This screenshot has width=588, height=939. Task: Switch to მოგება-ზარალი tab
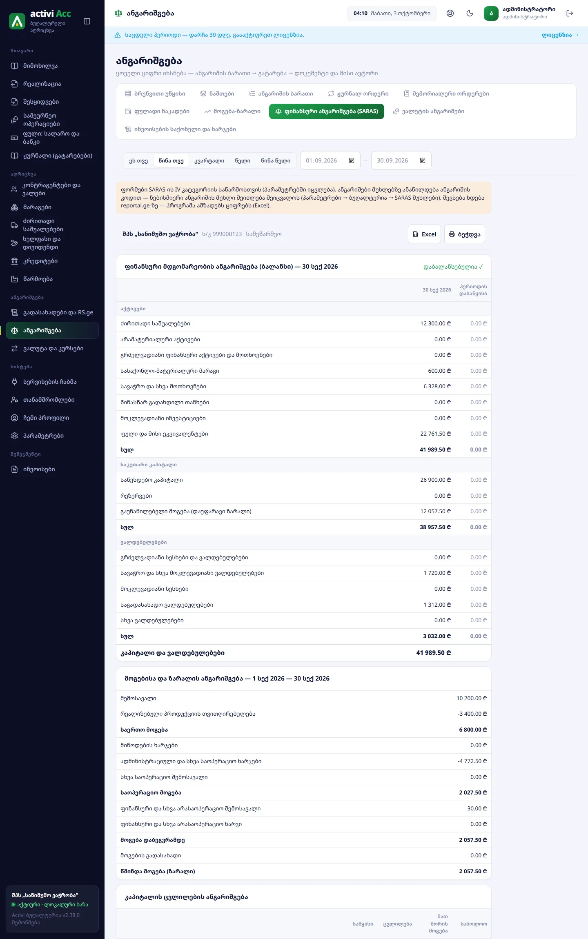pyautogui.click(x=232, y=111)
